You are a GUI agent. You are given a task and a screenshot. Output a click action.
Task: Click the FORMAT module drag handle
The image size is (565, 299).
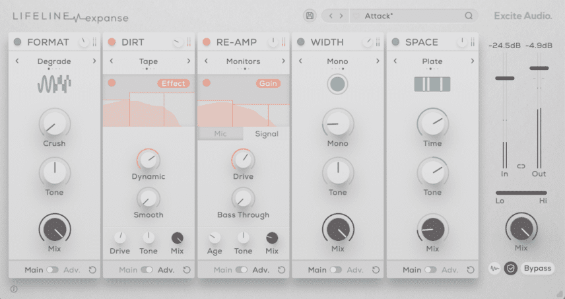[94, 42]
